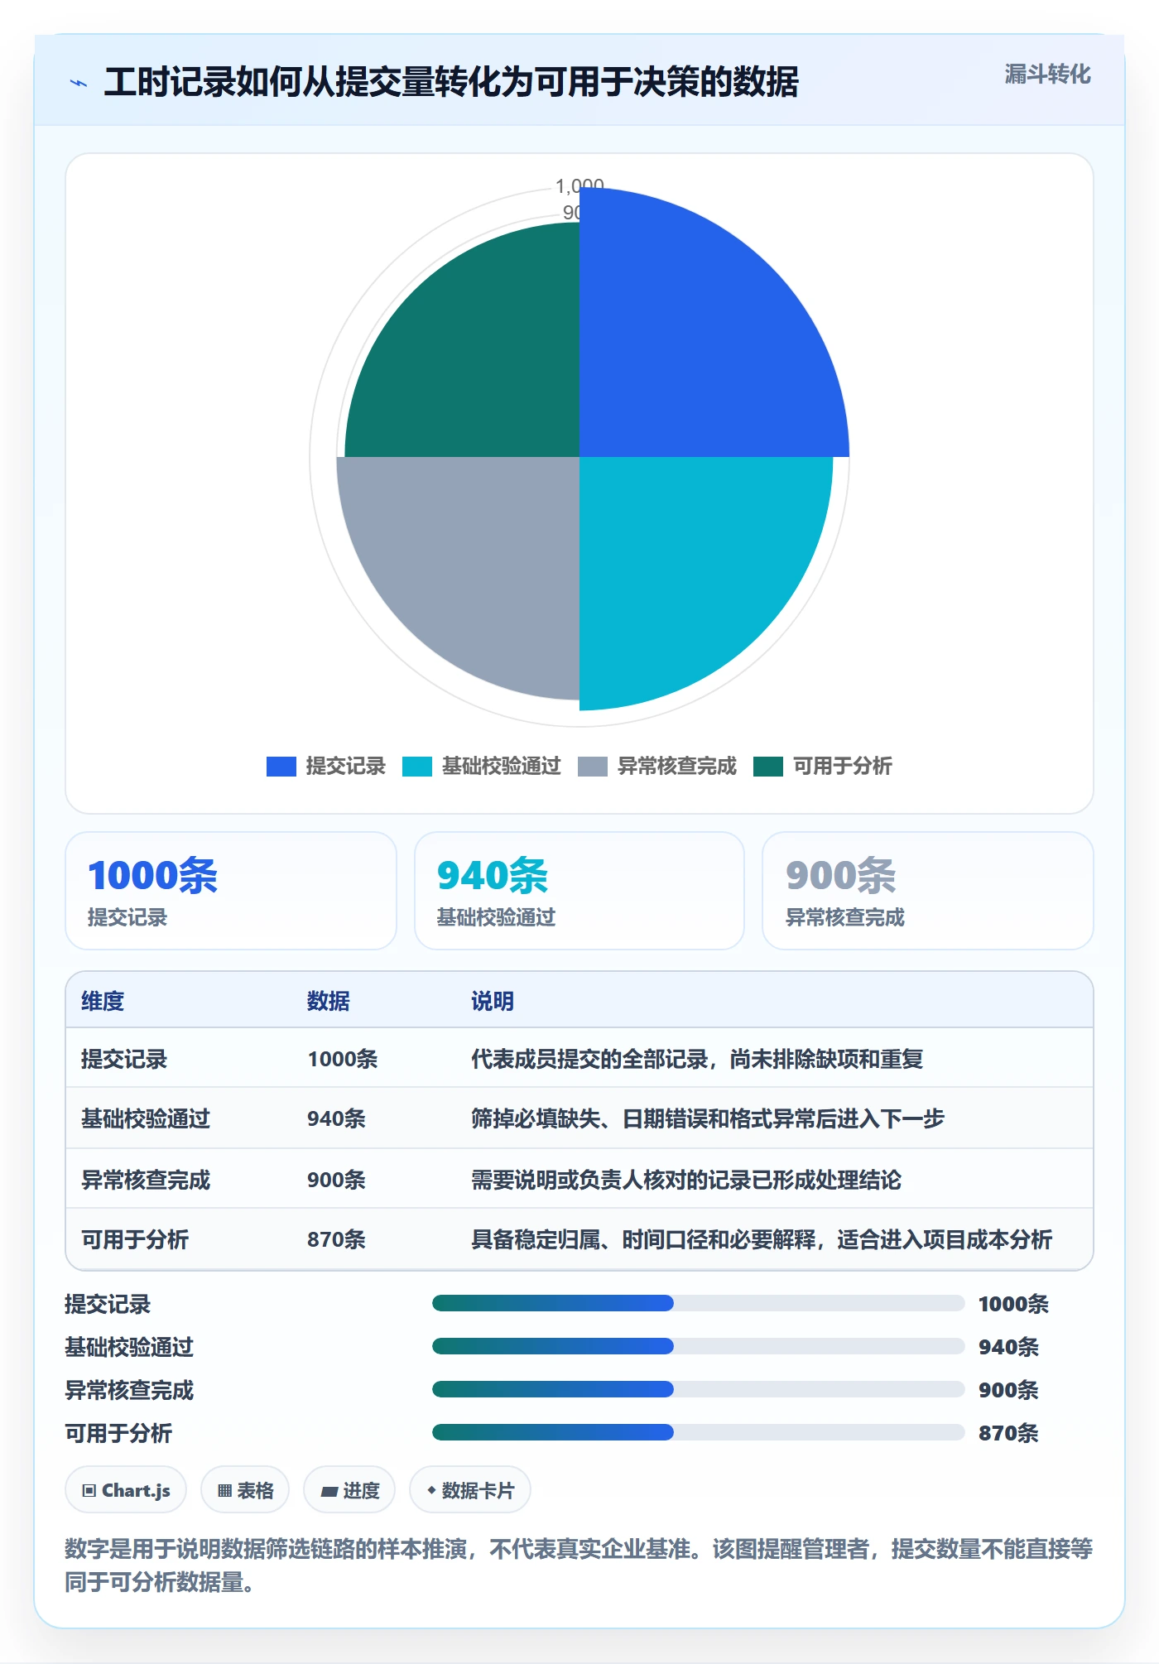The width and height of the screenshot is (1159, 1664).
Task: Click the 异常核查完成 progress bar
Action: click(698, 1389)
